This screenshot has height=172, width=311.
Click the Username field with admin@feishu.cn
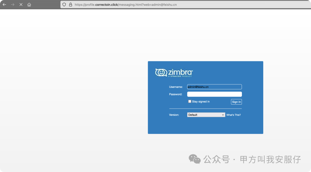215,87
